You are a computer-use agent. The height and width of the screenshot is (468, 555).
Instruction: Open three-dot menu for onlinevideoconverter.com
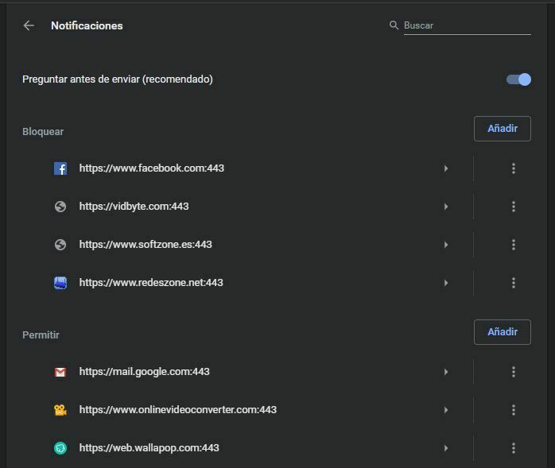513,410
